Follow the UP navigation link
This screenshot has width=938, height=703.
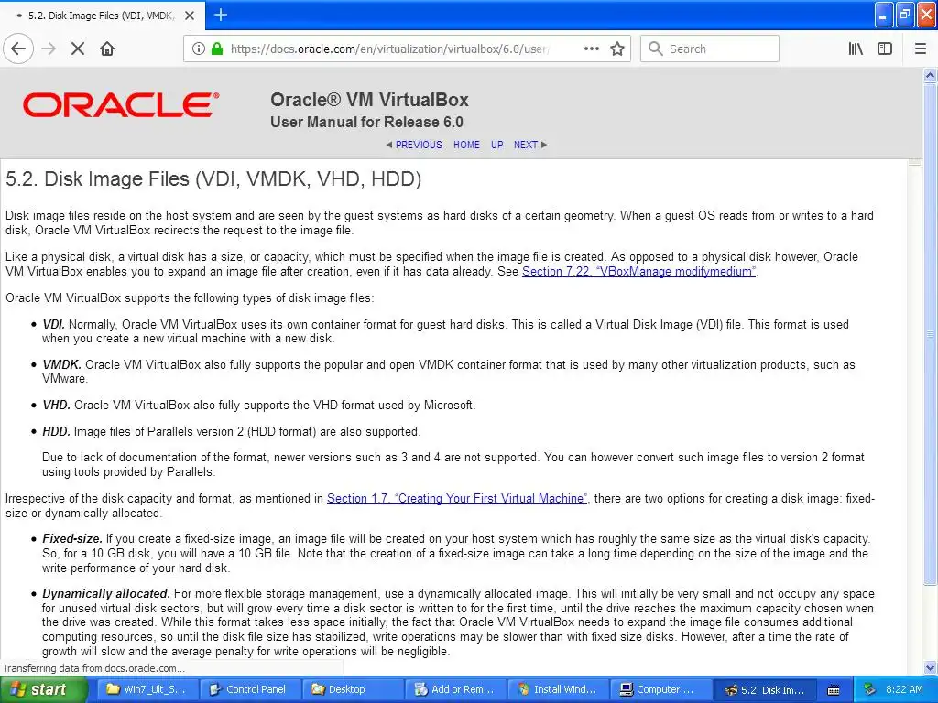tap(497, 145)
